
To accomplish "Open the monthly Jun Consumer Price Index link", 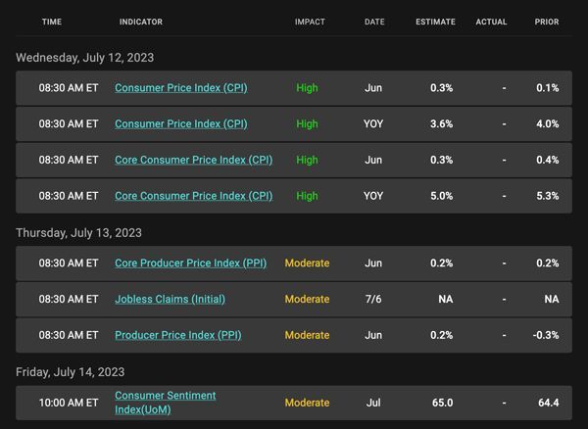I will (180, 88).
